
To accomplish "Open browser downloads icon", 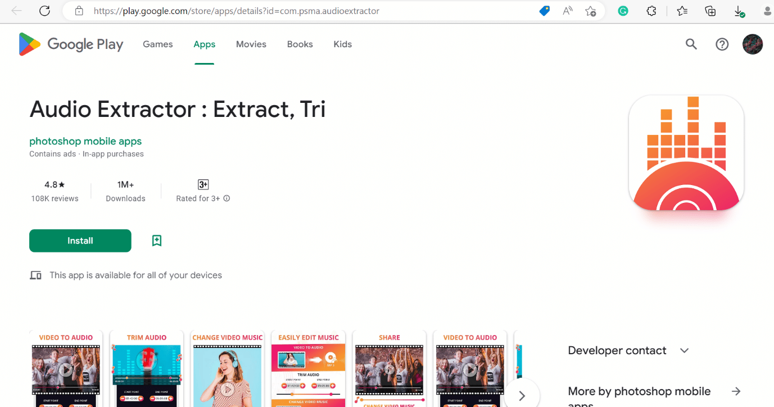I will pyautogui.click(x=740, y=11).
